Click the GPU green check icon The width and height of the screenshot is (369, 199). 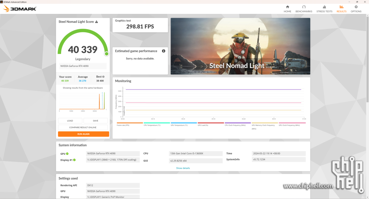[x=67, y=154]
